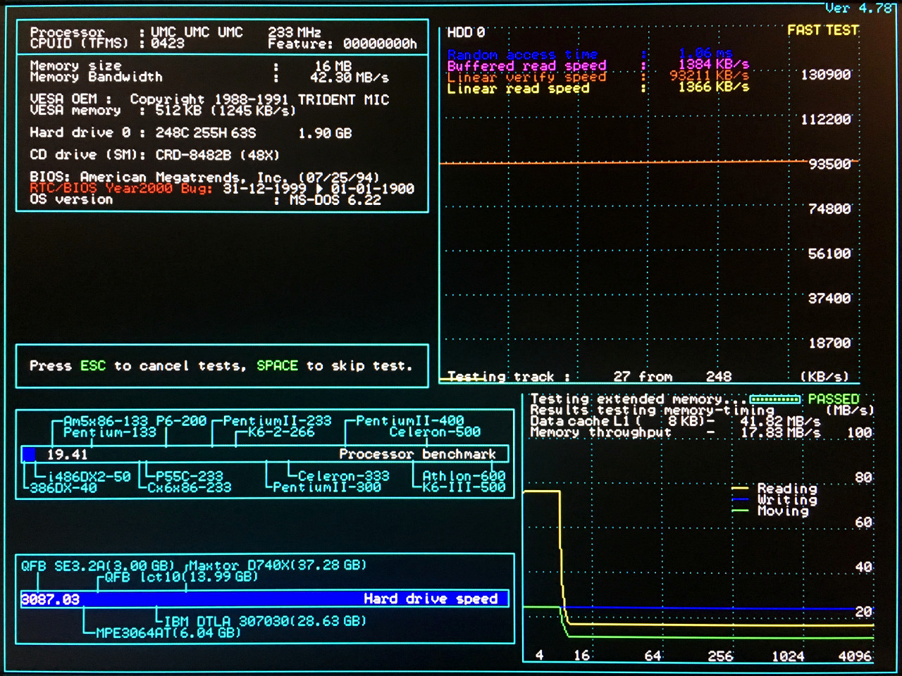Click the small blue block beside 19.41
The width and height of the screenshot is (902, 676).
(29, 455)
